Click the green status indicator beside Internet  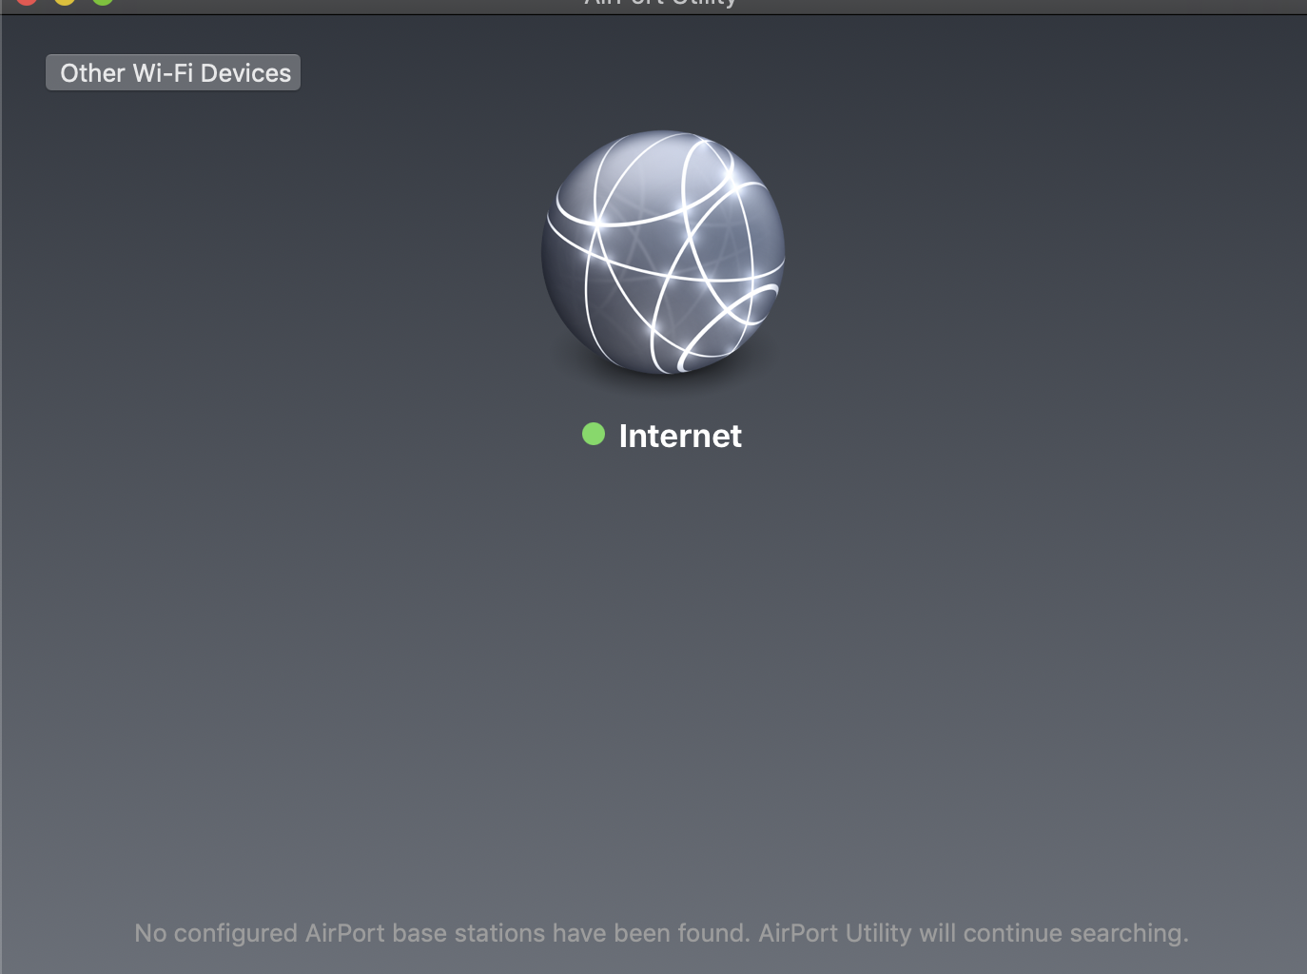click(x=594, y=434)
